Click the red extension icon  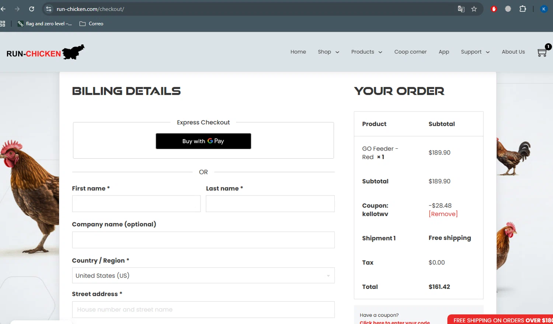494,9
